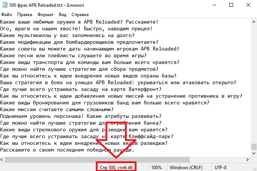
Task: Click the vertical scrollbar down arrow
Action: coord(254,153)
